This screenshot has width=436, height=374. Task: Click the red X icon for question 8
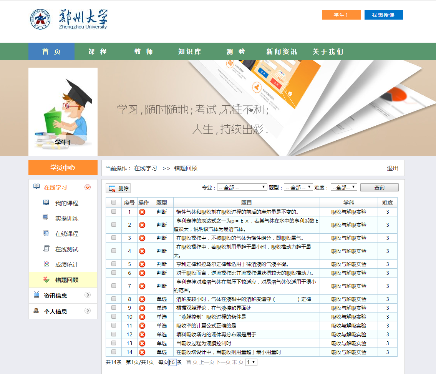(142, 299)
